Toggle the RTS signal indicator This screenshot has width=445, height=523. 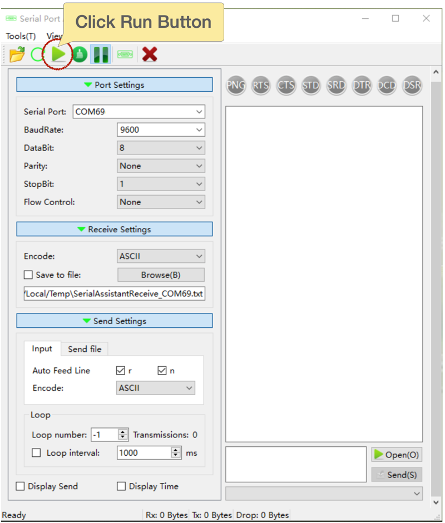tap(260, 86)
